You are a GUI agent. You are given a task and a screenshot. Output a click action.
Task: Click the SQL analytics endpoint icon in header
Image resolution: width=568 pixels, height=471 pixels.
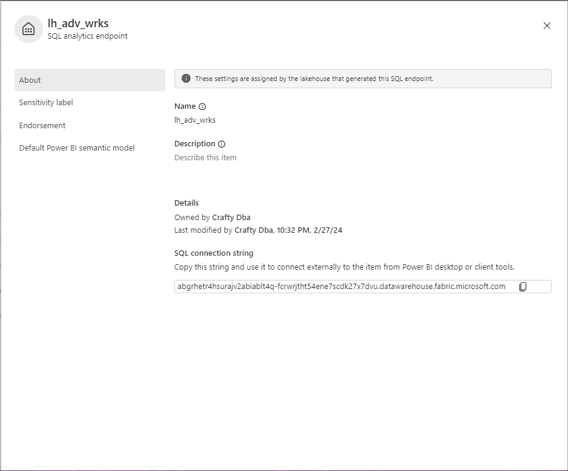coord(28,29)
